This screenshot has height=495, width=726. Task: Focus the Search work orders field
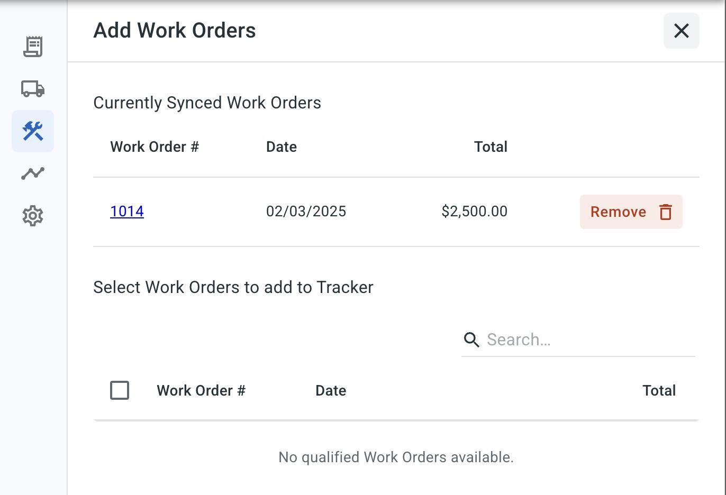(x=587, y=340)
